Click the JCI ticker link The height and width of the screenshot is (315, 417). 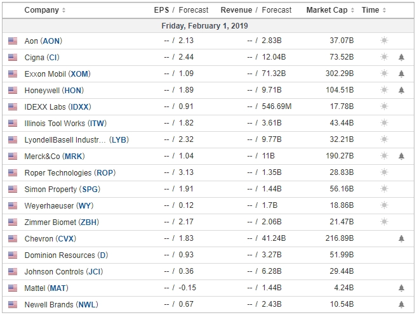pos(95,272)
